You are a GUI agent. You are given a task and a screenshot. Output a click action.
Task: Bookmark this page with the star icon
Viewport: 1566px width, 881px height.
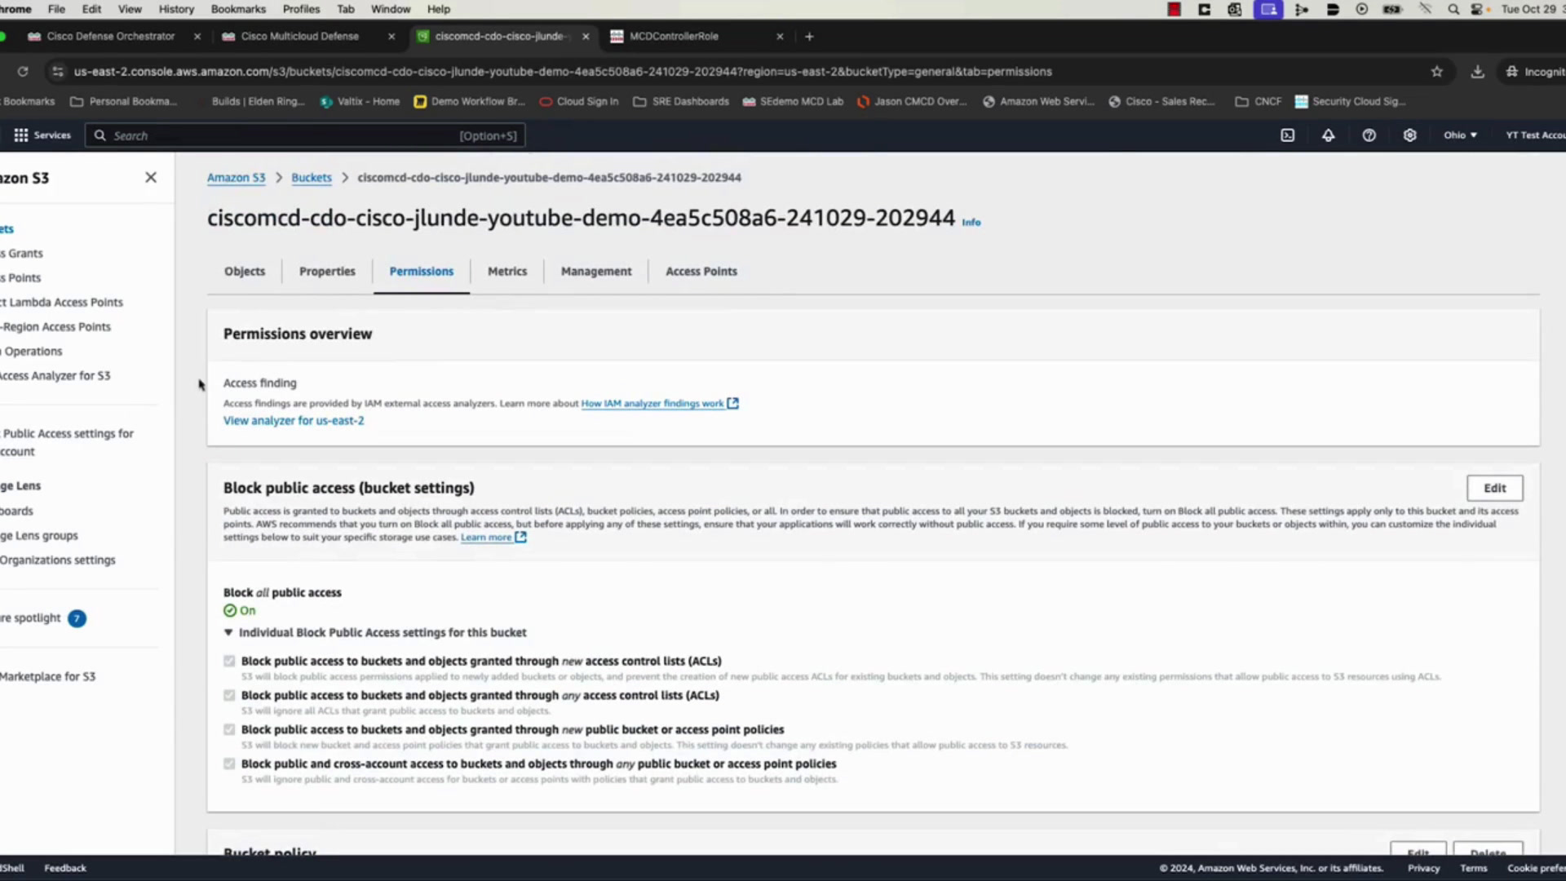pyautogui.click(x=1437, y=72)
